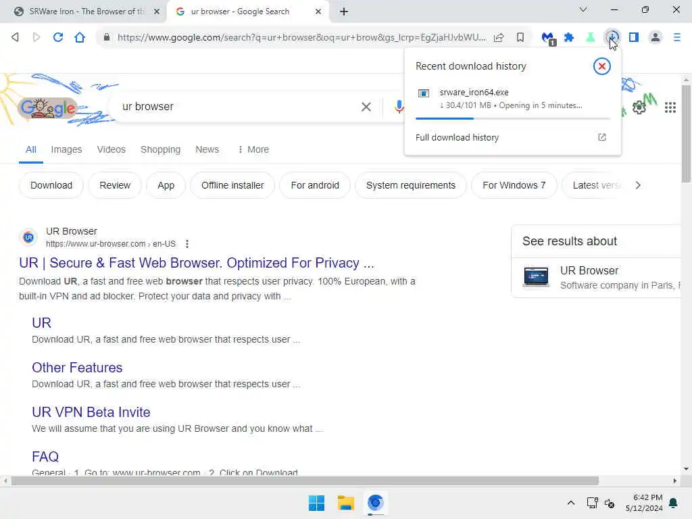Apply the Offline installer chip
Image resolution: width=692 pixels, height=519 pixels.
(232, 185)
